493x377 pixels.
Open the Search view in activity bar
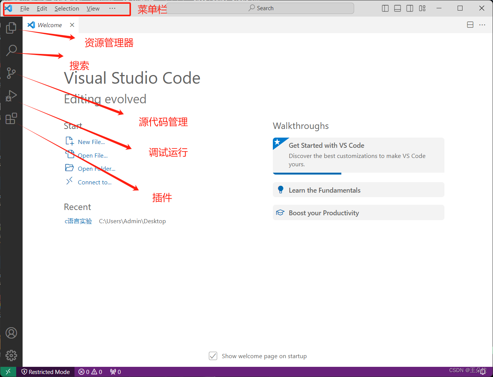[x=11, y=50]
